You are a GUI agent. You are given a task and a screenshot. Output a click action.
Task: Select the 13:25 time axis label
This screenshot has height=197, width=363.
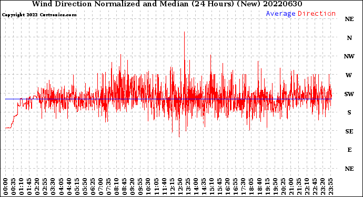click(x=188, y=186)
